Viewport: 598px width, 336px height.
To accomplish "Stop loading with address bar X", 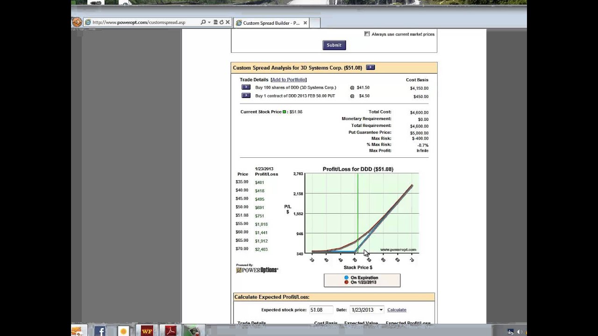I will point(228,22).
